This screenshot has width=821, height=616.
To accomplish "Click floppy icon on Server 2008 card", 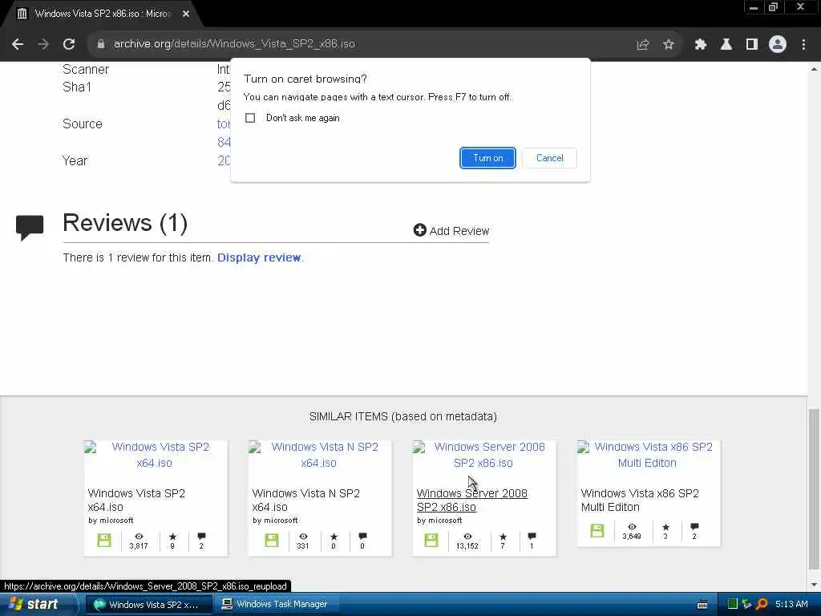I will click(x=431, y=540).
